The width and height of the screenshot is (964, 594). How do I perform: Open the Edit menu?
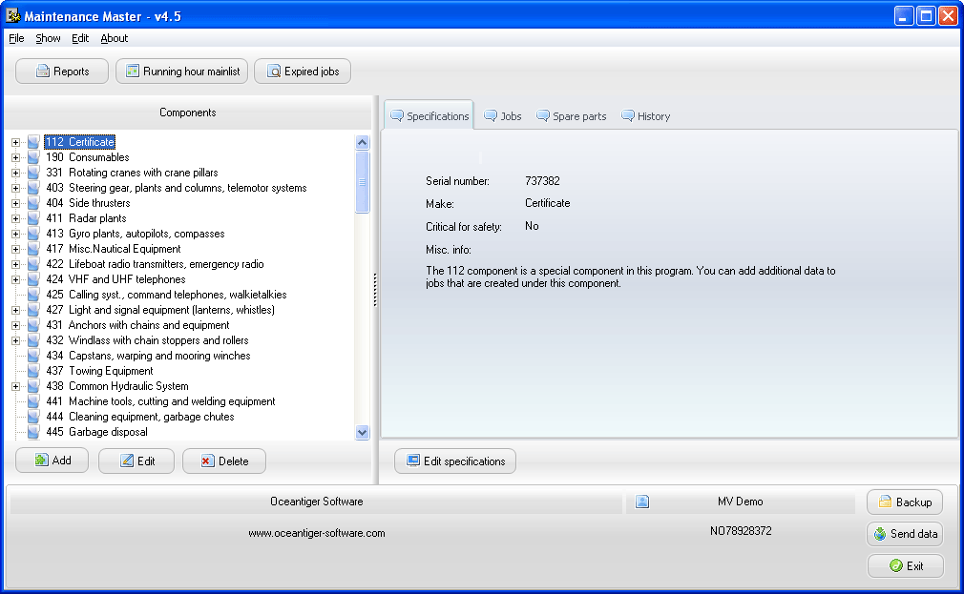click(80, 38)
